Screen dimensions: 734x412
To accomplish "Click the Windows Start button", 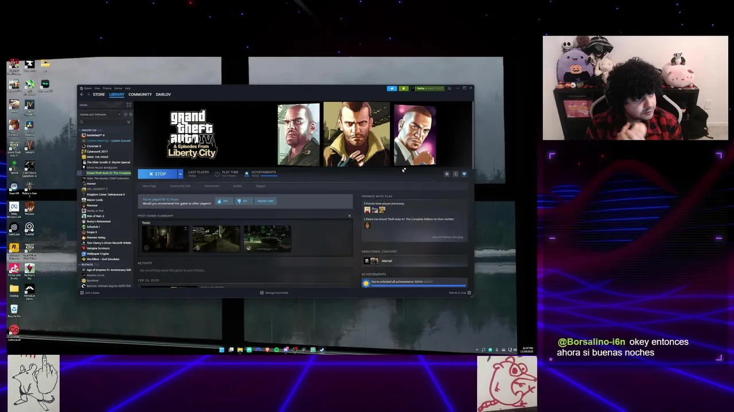I will [221, 350].
